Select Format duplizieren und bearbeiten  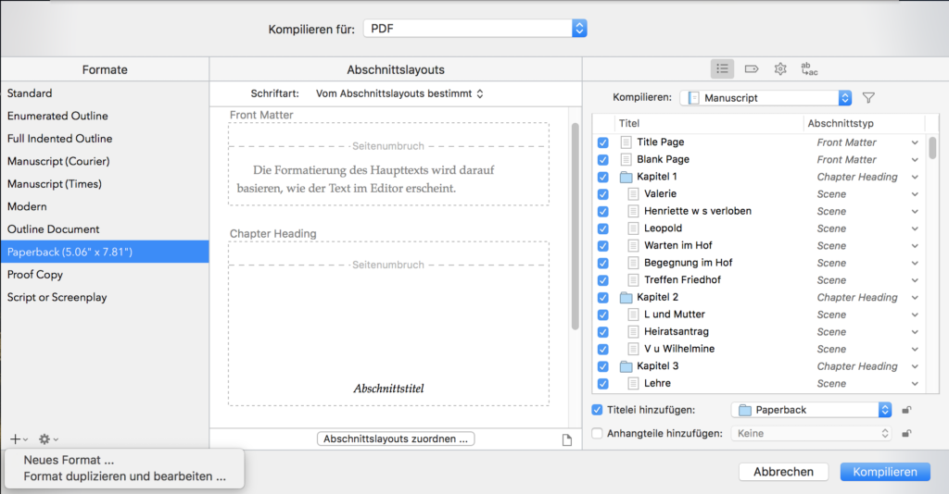click(x=124, y=476)
